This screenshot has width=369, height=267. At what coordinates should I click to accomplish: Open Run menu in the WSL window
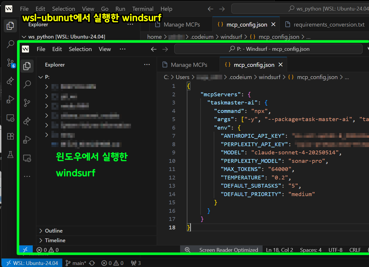pos(120,9)
